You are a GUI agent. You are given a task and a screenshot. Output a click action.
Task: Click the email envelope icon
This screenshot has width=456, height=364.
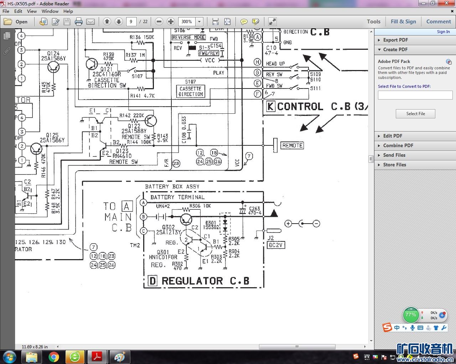pyautogui.click(x=90, y=22)
